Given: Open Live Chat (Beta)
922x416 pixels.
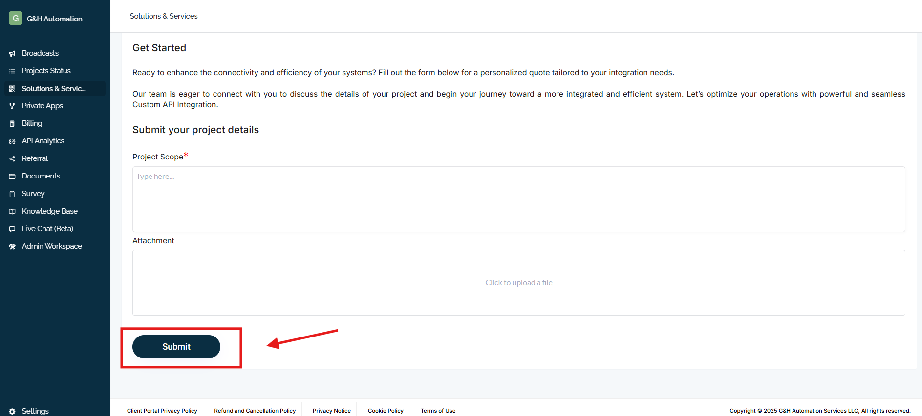Looking at the screenshot, I should (47, 229).
